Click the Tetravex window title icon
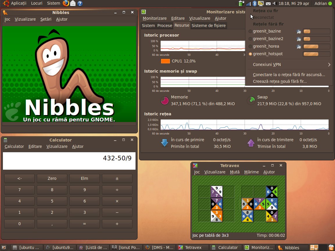Screen dimensions: 335x251 point(195,166)
